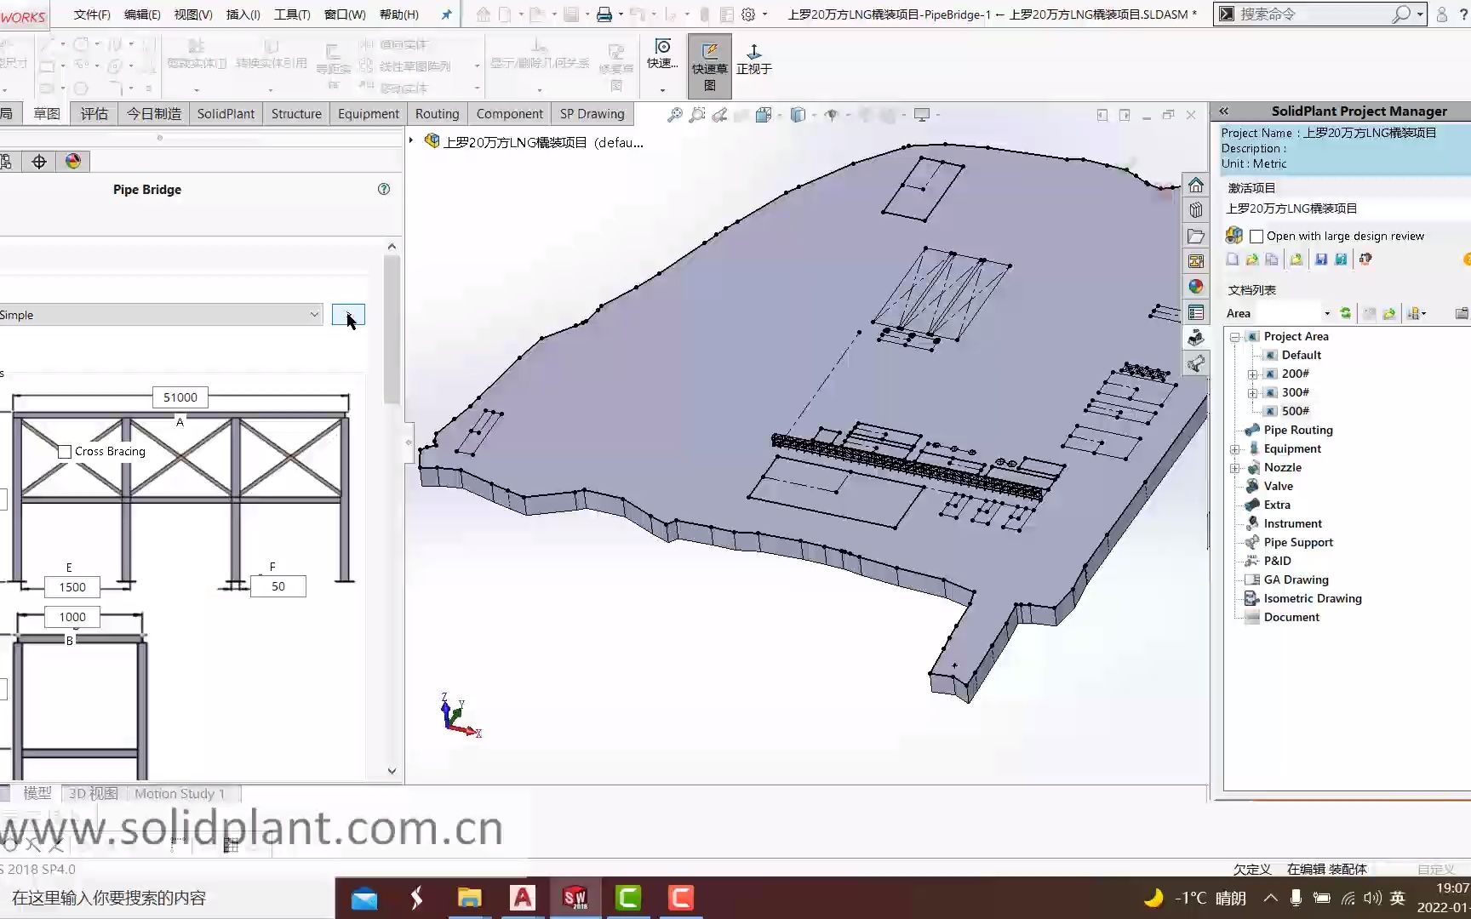Click the save document icon in Project Manager
1471x919 pixels.
1321,260
